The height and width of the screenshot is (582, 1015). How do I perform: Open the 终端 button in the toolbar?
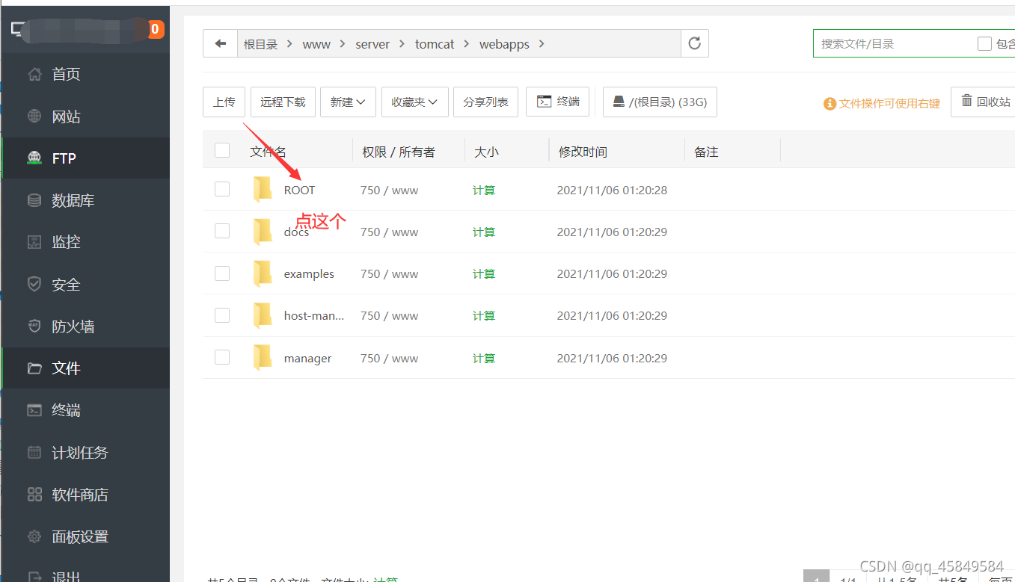[x=558, y=102]
